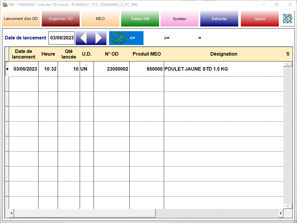This screenshot has height=223, width=297.
Task: Select the '<=' date filter option
Action: point(132,38)
